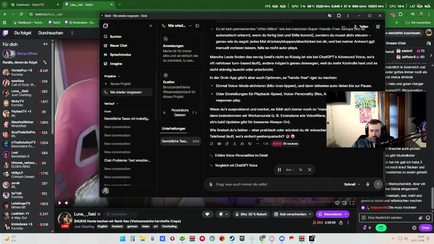The image size is (434, 244).
Task: Click the Just Chatting category link
Action: coord(84,226)
